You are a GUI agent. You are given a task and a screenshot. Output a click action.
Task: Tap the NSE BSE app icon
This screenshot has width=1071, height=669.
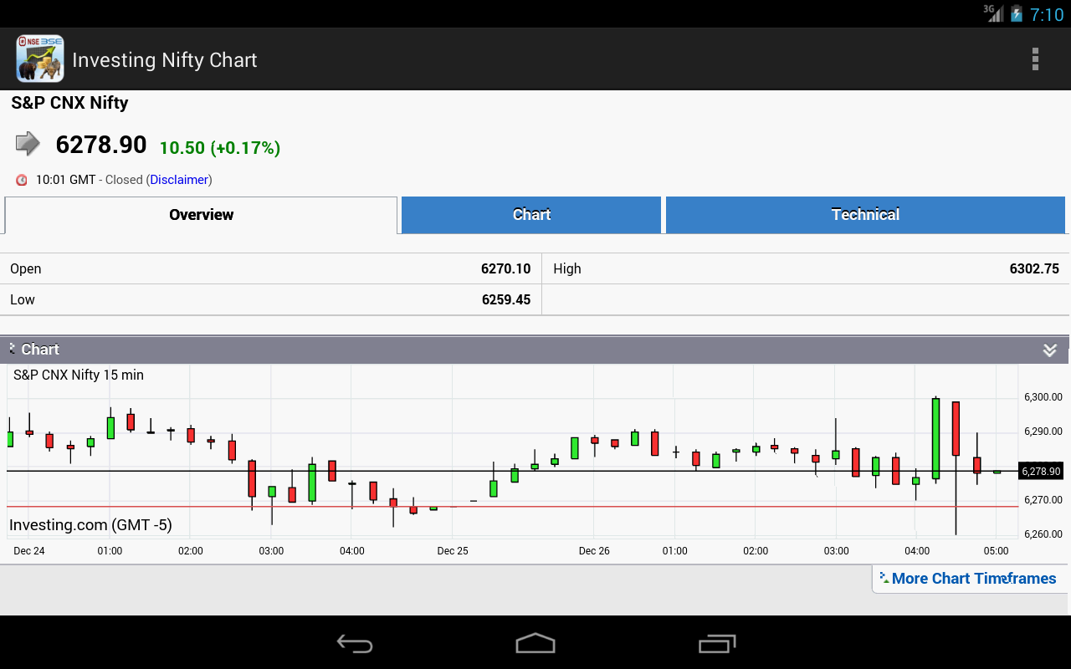click(40, 59)
